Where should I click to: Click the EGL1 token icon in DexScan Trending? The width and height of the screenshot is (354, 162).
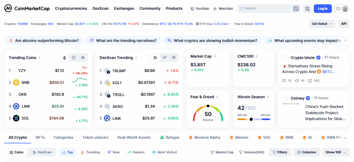107,83
